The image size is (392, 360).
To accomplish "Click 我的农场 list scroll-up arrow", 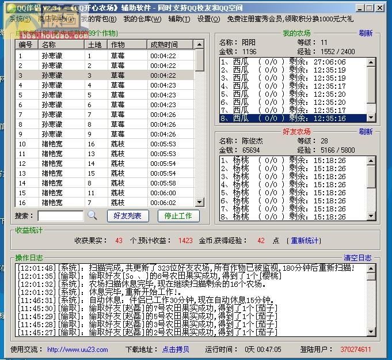I will tap(371, 62).
